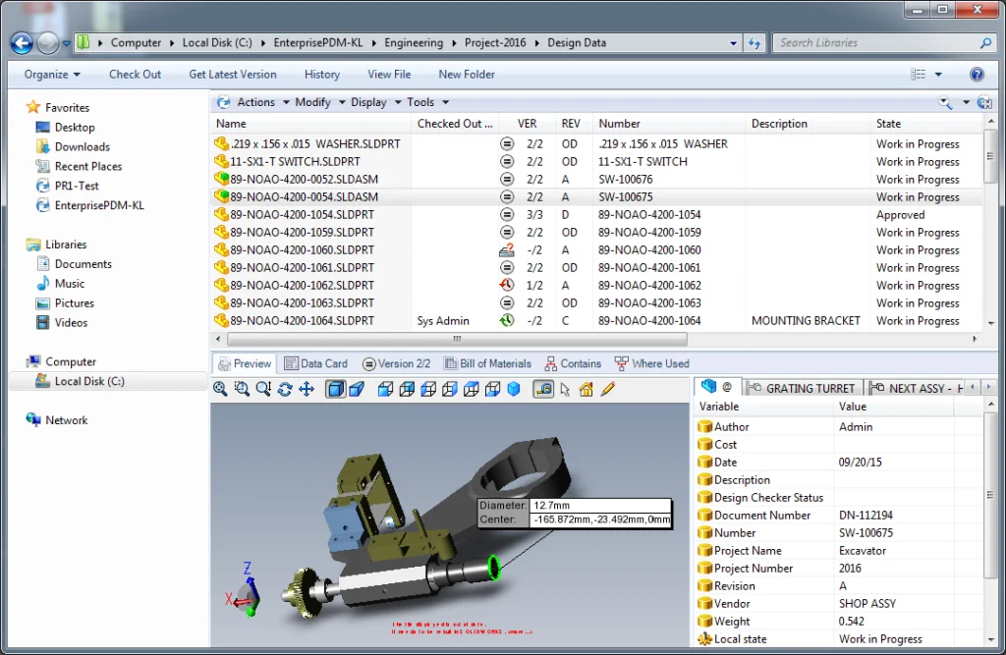Click Get Latest Version in the command bar
The height and width of the screenshot is (655, 1006).
point(232,74)
